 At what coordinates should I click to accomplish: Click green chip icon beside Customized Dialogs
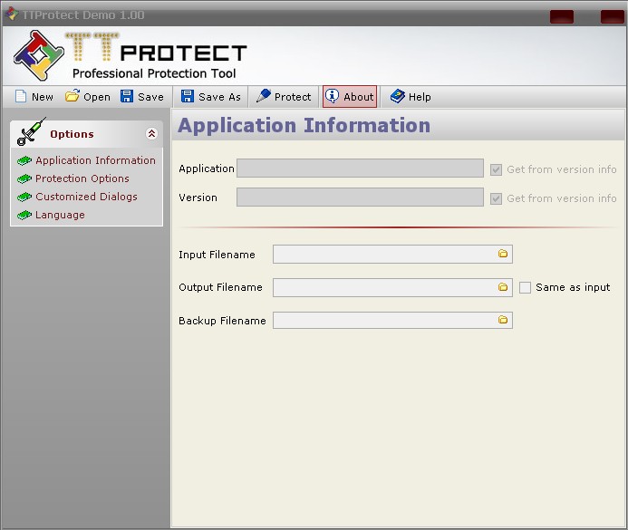point(24,197)
